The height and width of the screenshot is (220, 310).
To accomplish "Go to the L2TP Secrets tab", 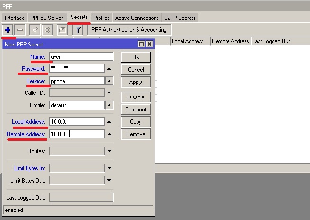I will [180, 18].
